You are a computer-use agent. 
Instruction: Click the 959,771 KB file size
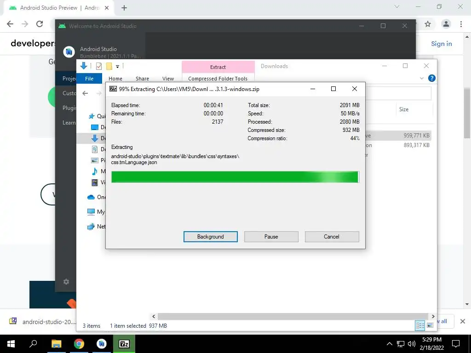click(416, 136)
